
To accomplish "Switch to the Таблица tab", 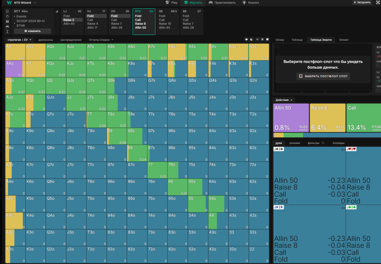I will (x=297, y=40).
